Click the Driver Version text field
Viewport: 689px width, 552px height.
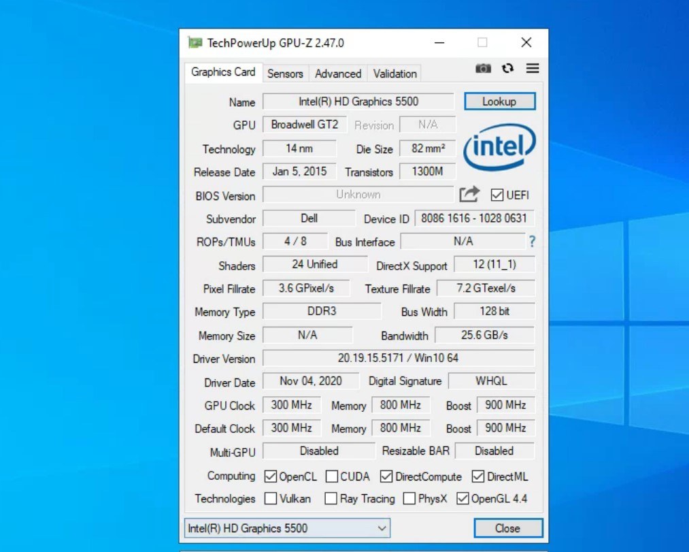tap(399, 358)
